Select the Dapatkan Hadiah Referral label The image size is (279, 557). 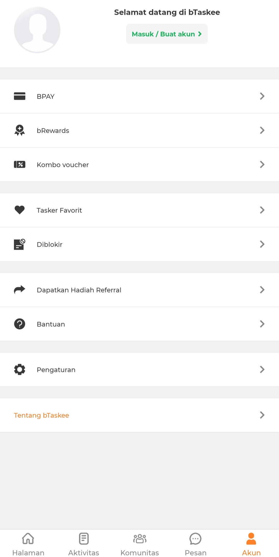click(79, 290)
